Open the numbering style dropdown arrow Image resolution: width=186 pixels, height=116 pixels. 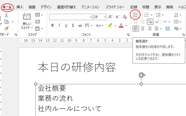(151, 15)
